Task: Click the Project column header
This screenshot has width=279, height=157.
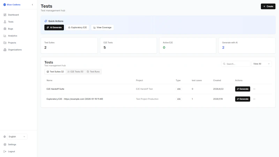Action: 139,81
